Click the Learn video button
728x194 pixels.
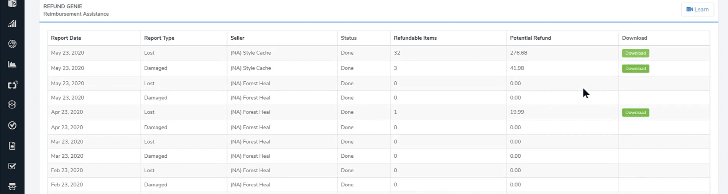coord(697,10)
